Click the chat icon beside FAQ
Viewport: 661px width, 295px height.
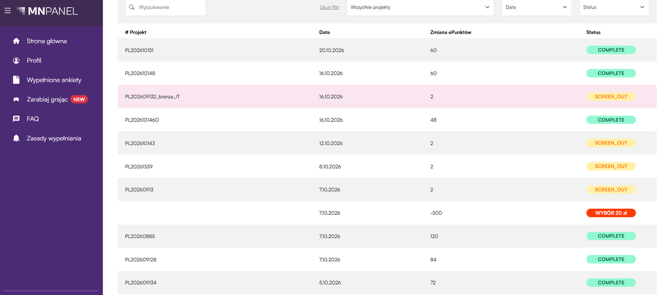[x=17, y=119]
